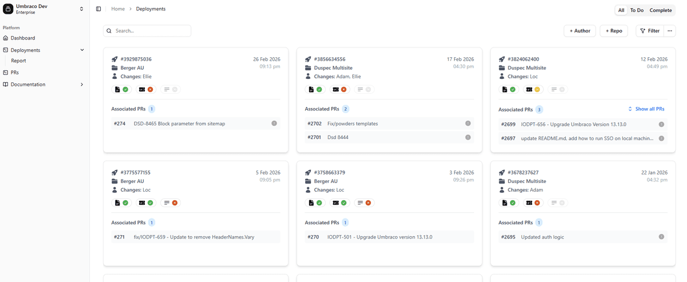Open the more options ellipsis menu
Viewport: 687px width, 282px height.
point(670,31)
